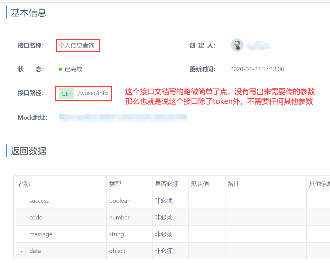Click the 默认值 column header
Image resolution: width=330 pixels, height=263 pixels.
pyautogui.click(x=200, y=184)
